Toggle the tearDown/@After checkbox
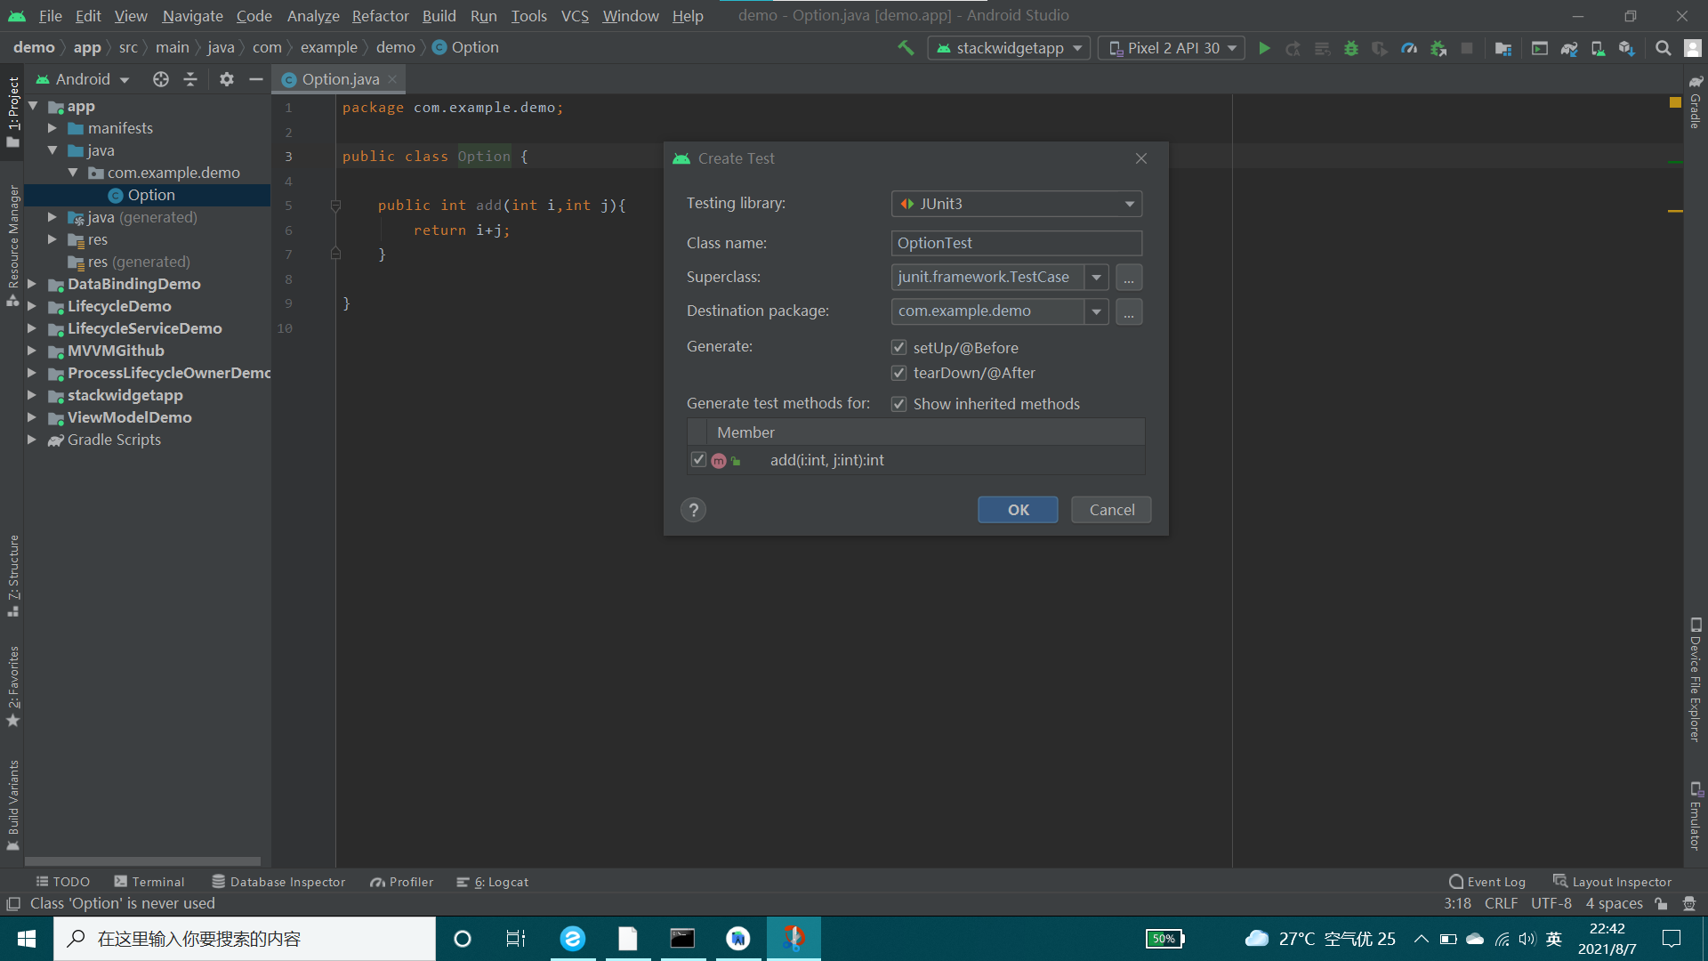 coord(899,372)
